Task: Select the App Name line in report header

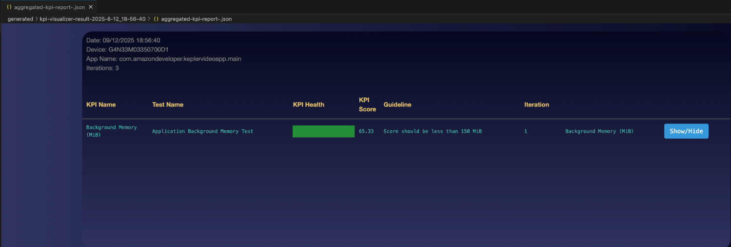Action: coord(164,59)
